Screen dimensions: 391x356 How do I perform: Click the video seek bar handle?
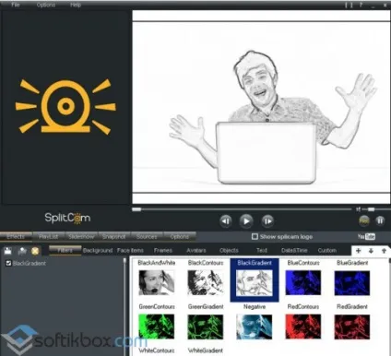pos(136,209)
